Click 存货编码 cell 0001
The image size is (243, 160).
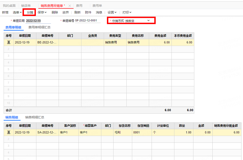pyautogui.click(x=142, y=132)
